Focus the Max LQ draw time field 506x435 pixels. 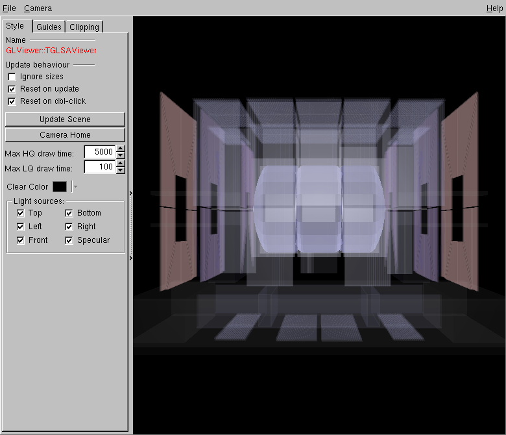coord(100,167)
